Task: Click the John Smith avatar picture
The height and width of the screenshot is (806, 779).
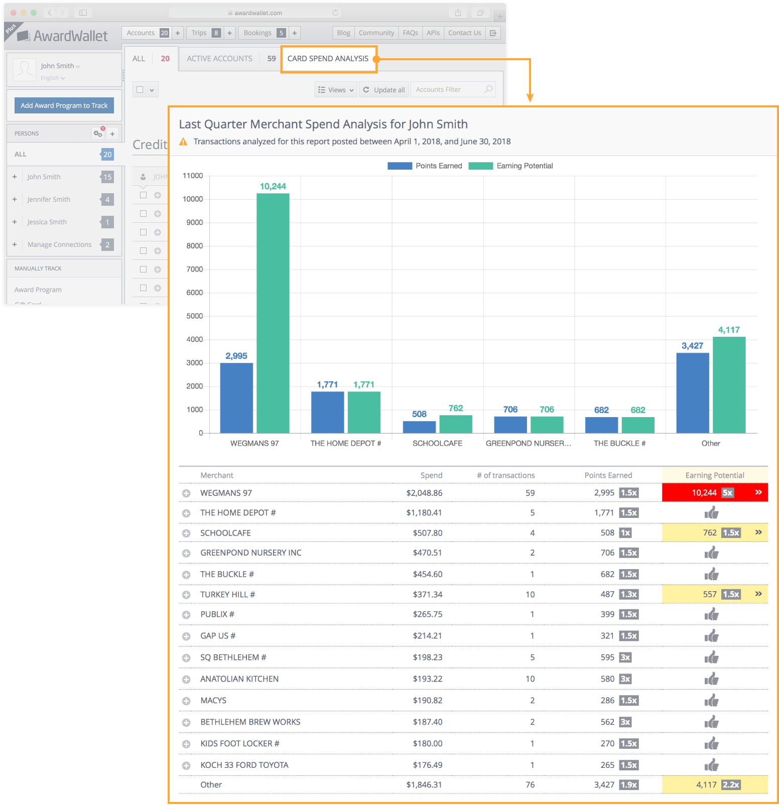Action: 24,70
